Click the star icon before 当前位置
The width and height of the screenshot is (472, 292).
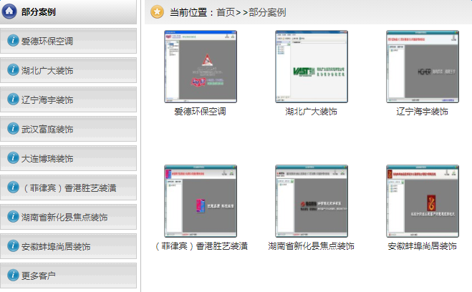(157, 12)
